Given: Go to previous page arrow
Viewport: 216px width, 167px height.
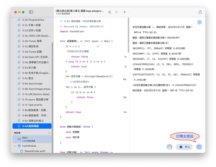Looking at the screenshot, I should (109, 12).
